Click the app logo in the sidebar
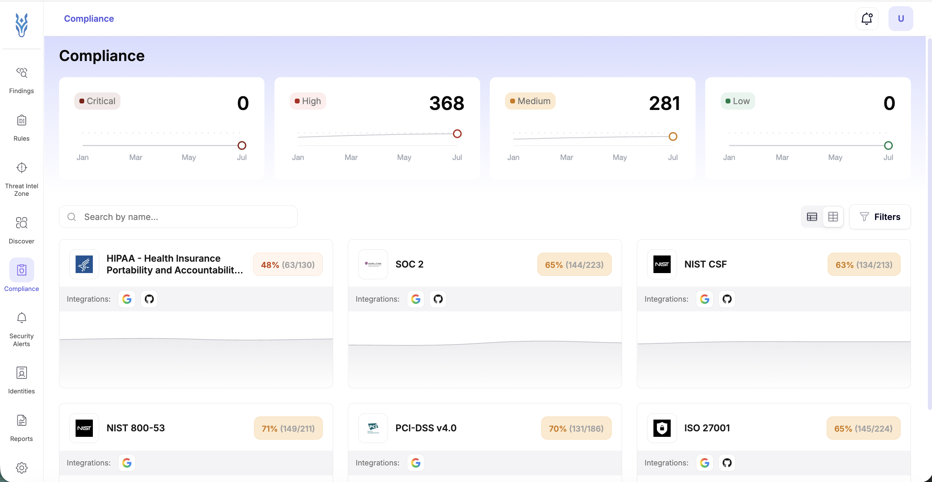 coord(21,25)
